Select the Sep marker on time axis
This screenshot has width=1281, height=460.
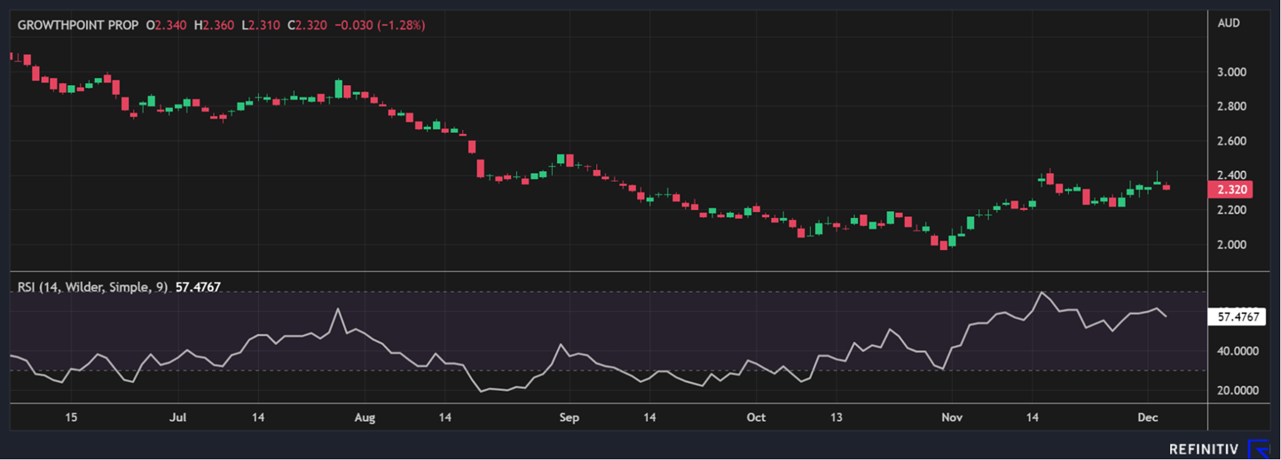point(569,417)
